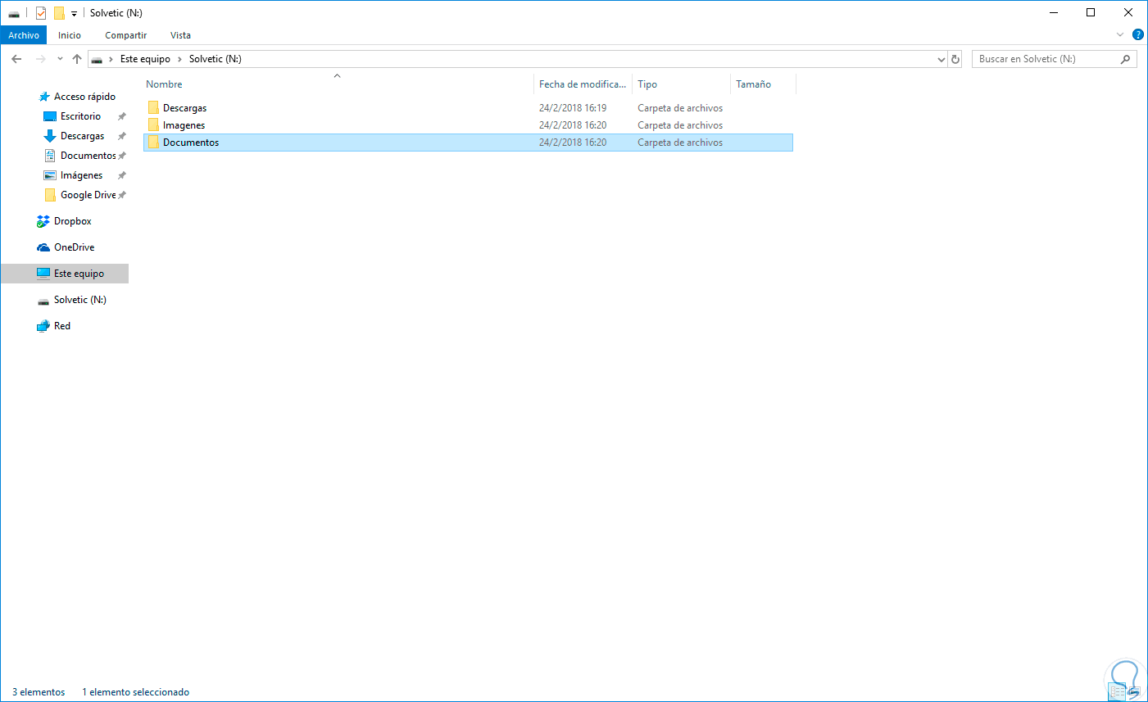The image size is (1148, 702).
Task: Go up one folder level
Action: tap(77, 59)
